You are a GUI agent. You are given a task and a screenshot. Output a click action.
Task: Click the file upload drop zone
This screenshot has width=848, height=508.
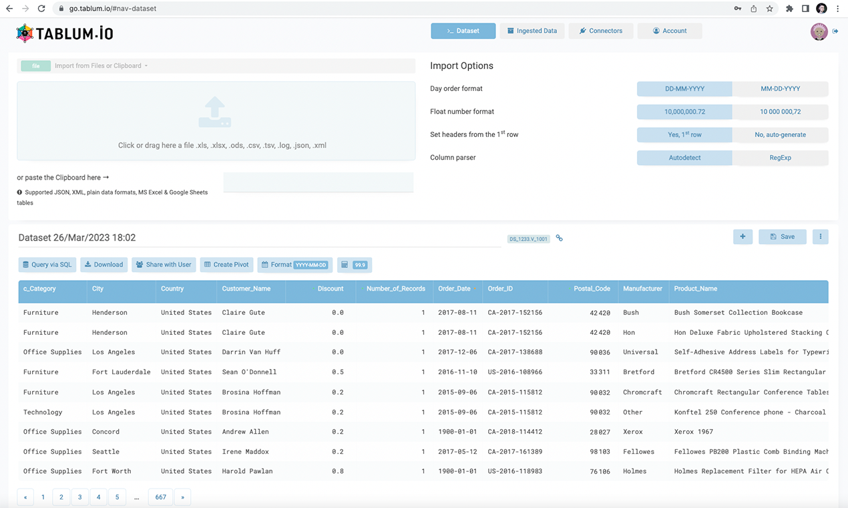(216, 121)
